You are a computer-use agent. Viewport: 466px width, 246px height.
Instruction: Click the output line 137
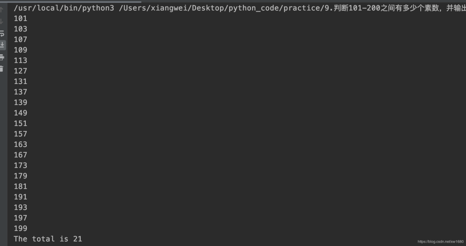coord(20,92)
